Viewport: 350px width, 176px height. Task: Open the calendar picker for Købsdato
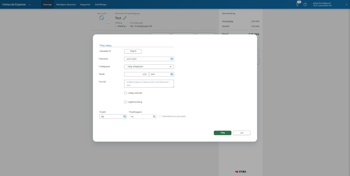172,59
